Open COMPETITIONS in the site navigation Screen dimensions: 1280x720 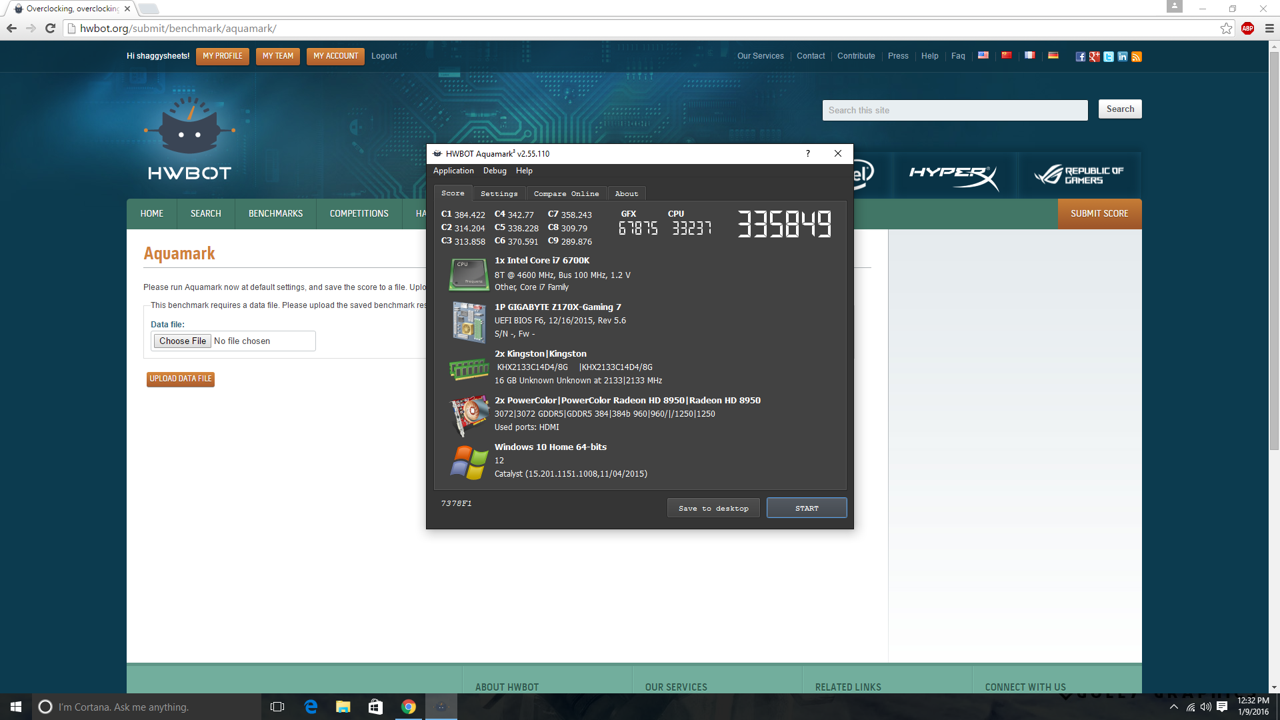pos(359,214)
